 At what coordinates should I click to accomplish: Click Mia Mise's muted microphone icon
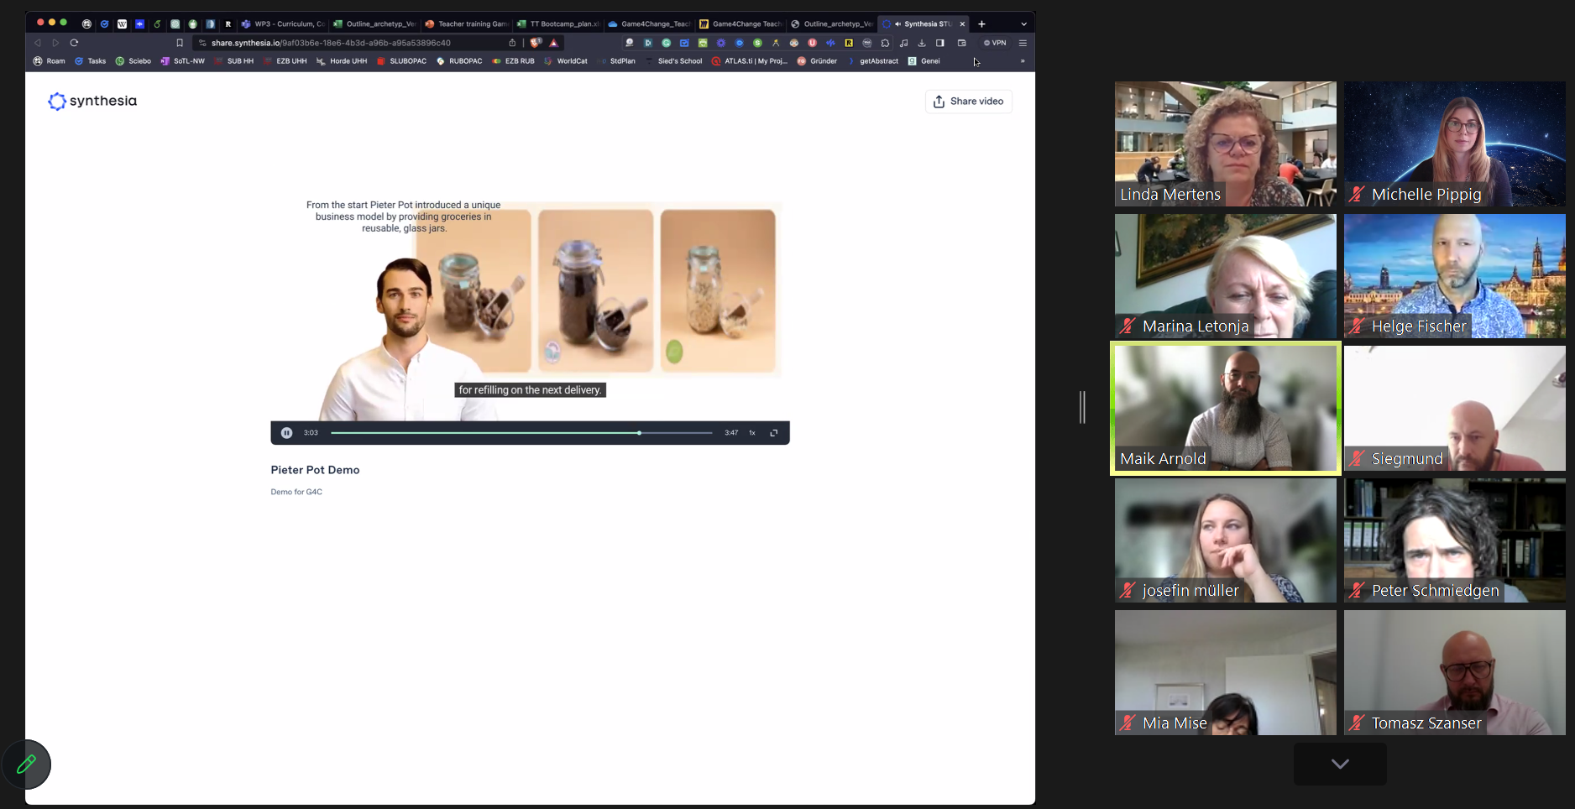1128,723
